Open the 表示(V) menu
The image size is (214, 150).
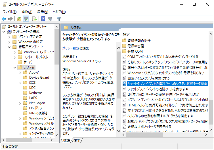pyautogui.click(x=43, y=12)
